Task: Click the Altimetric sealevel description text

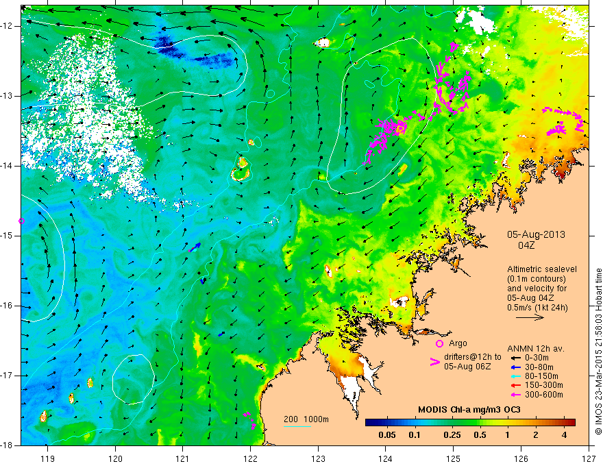Action: [542, 289]
